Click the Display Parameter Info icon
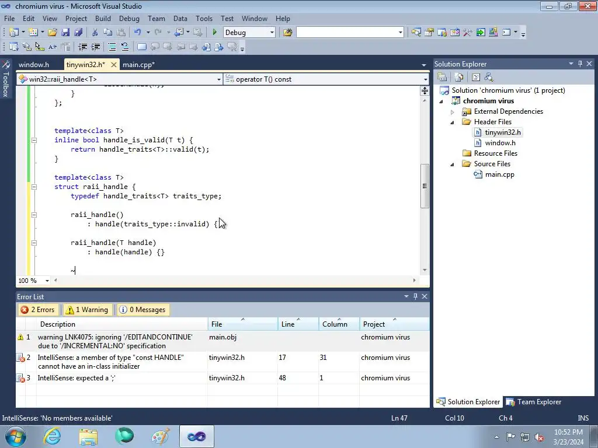This screenshot has height=448, width=598. pyautogui.click(x=27, y=47)
